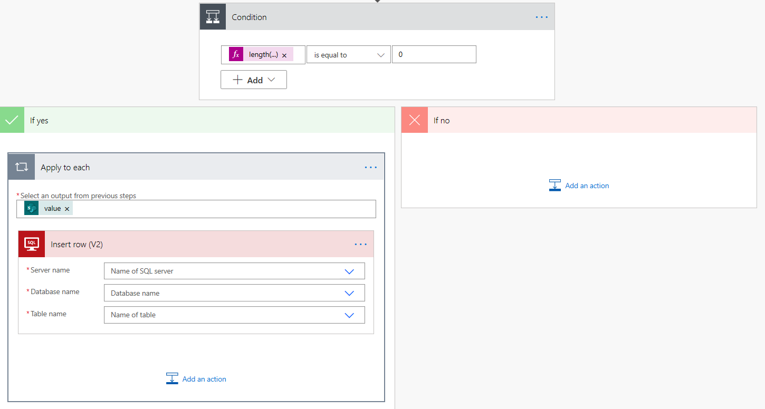
Task: Open the Apply to each ellipsis menu
Action: tap(371, 167)
